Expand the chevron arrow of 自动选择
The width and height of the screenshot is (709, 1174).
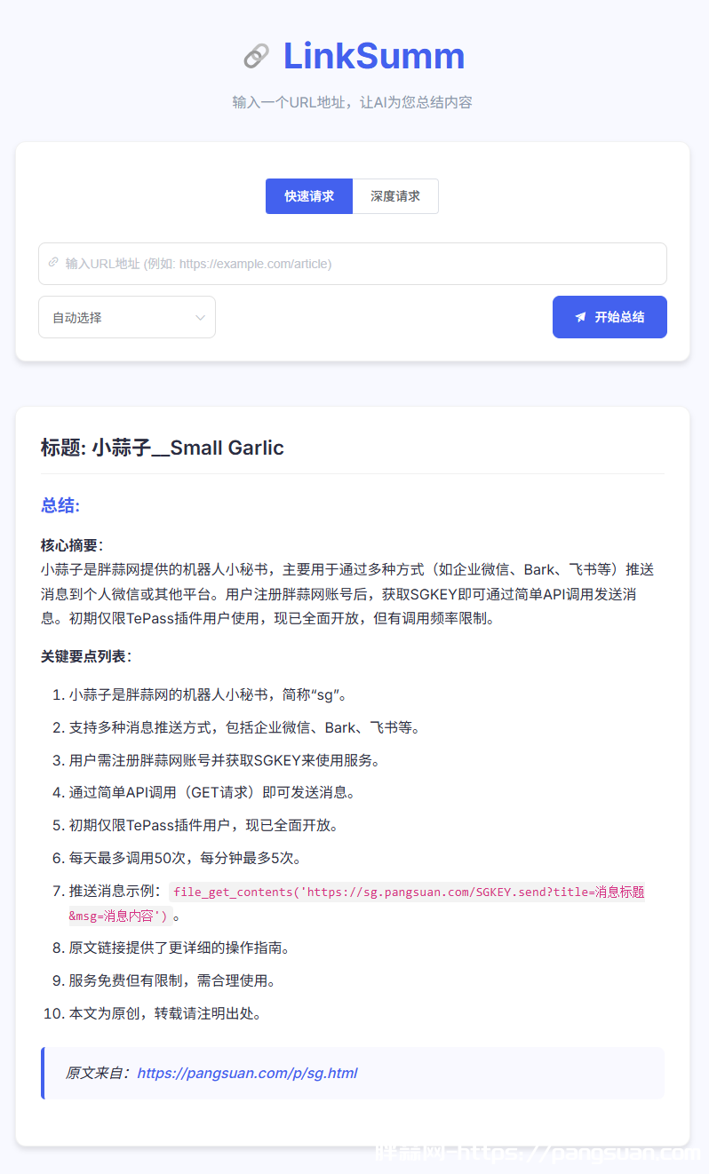(200, 317)
